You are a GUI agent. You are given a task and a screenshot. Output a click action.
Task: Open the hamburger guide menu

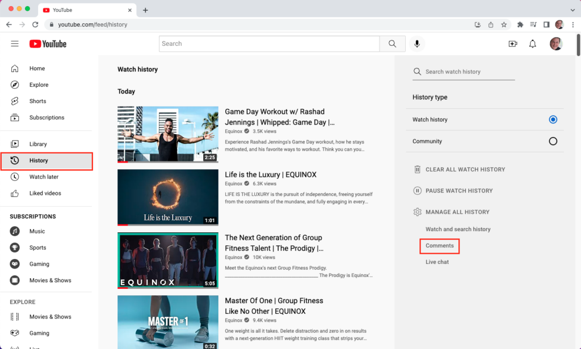pyautogui.click(x=15, y=44)
